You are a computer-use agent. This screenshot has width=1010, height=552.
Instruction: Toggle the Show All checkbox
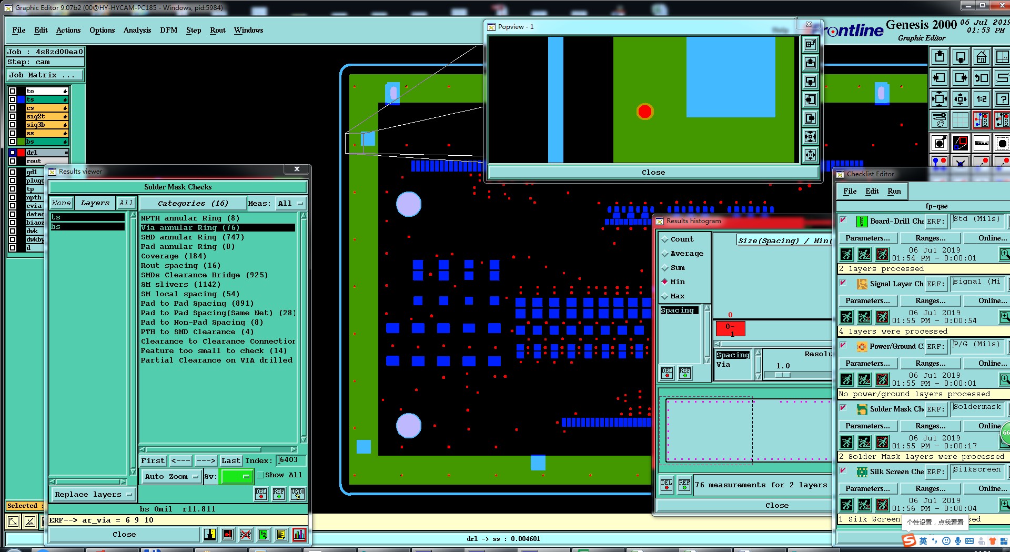click(260, 475)
